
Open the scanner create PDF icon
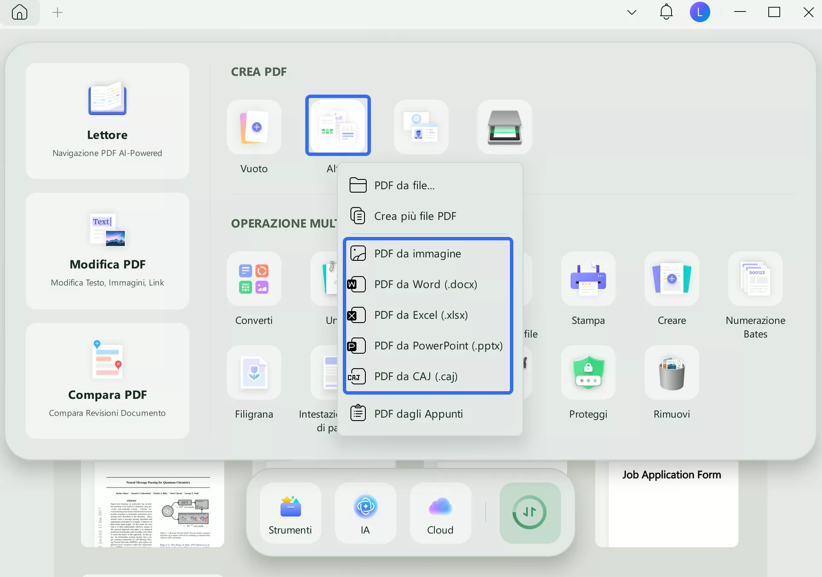coord(504,127)
